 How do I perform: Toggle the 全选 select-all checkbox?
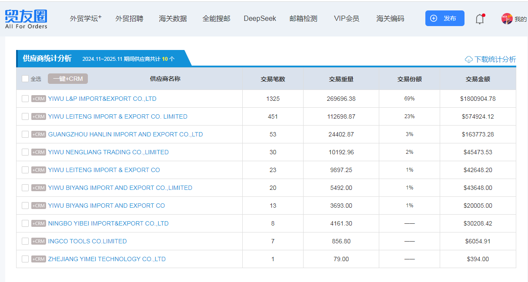(x=25, y=79)
